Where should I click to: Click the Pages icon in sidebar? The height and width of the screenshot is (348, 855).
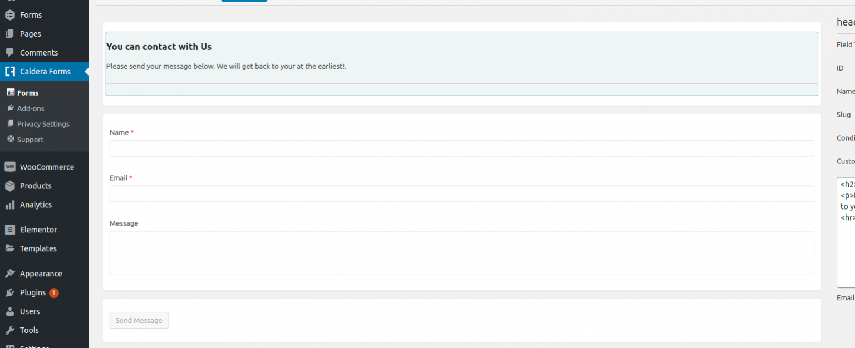(x=9, y=34)
